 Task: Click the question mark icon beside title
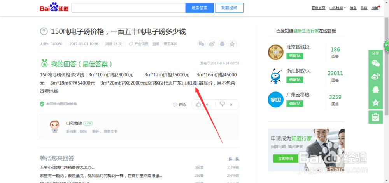(44, 31)
